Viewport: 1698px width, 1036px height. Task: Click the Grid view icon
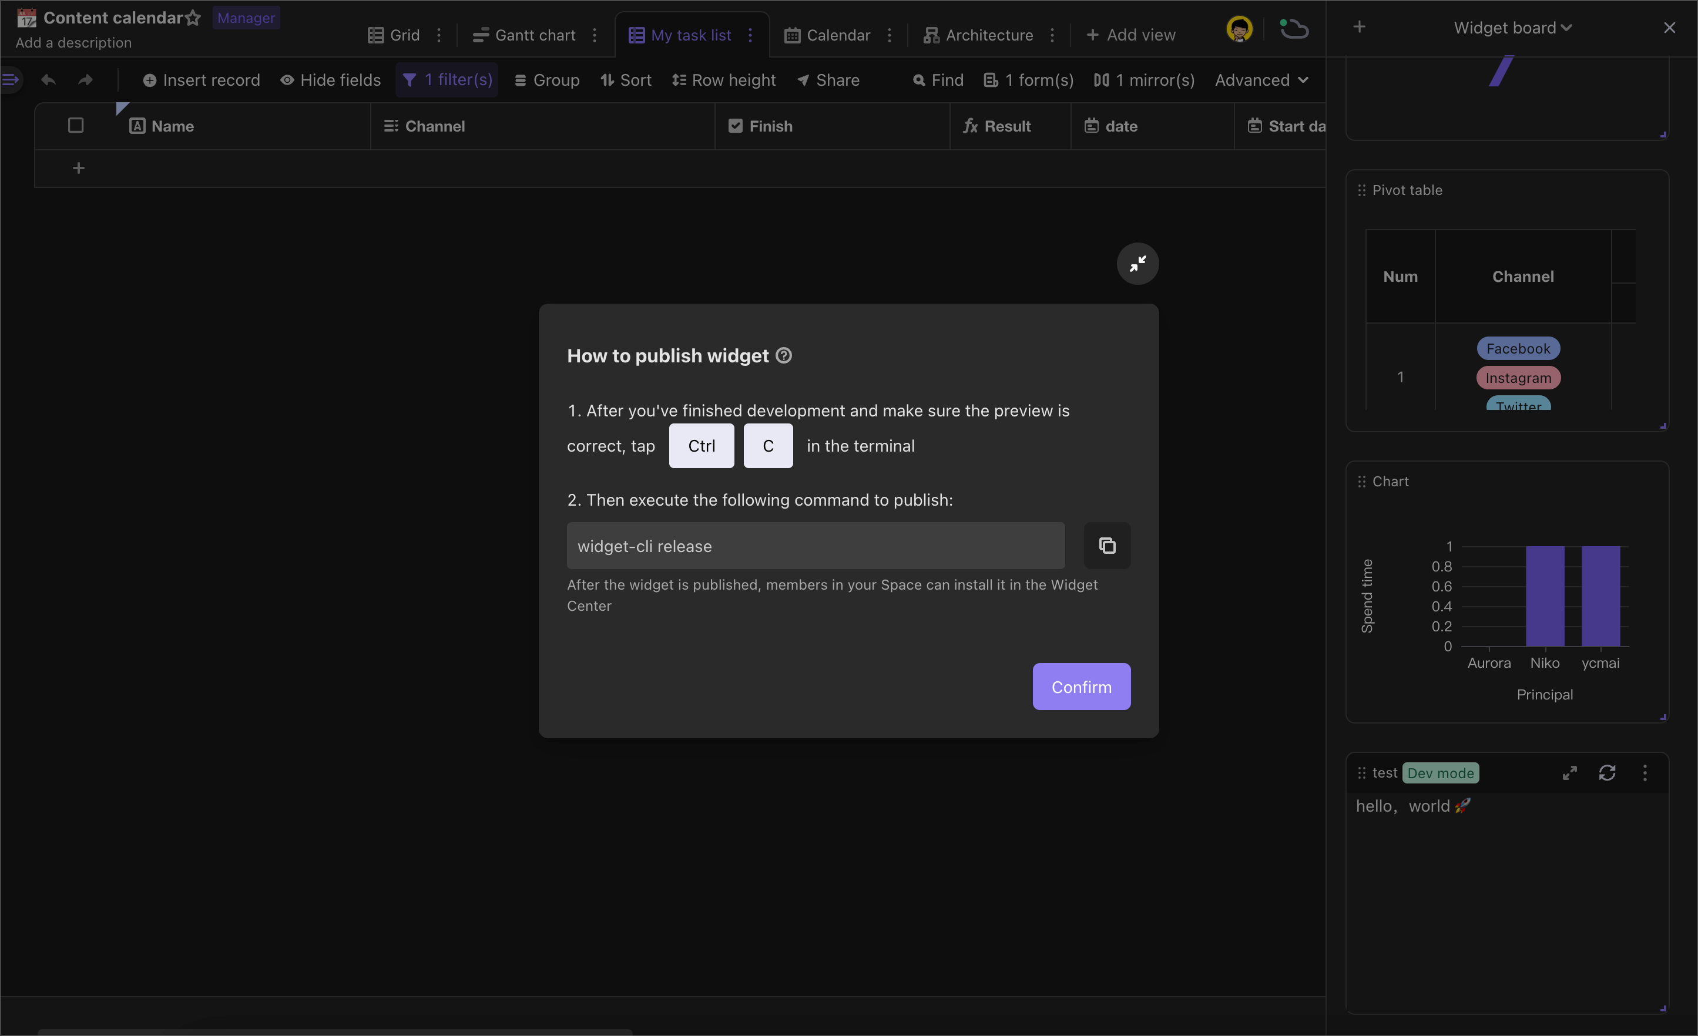[x=375, y=34]
